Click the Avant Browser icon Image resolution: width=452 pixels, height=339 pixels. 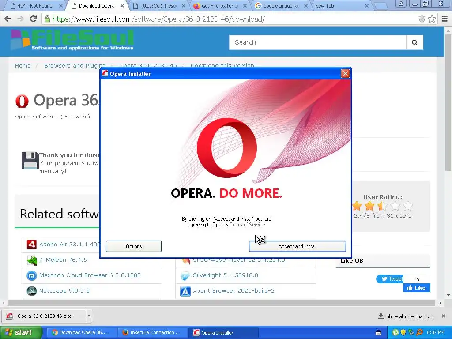pos(185,291)
